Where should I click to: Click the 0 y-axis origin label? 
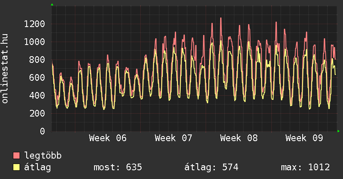(x=42, y=131)
